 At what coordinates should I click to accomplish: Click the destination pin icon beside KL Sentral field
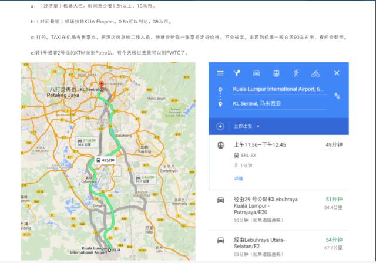(220, 104)
